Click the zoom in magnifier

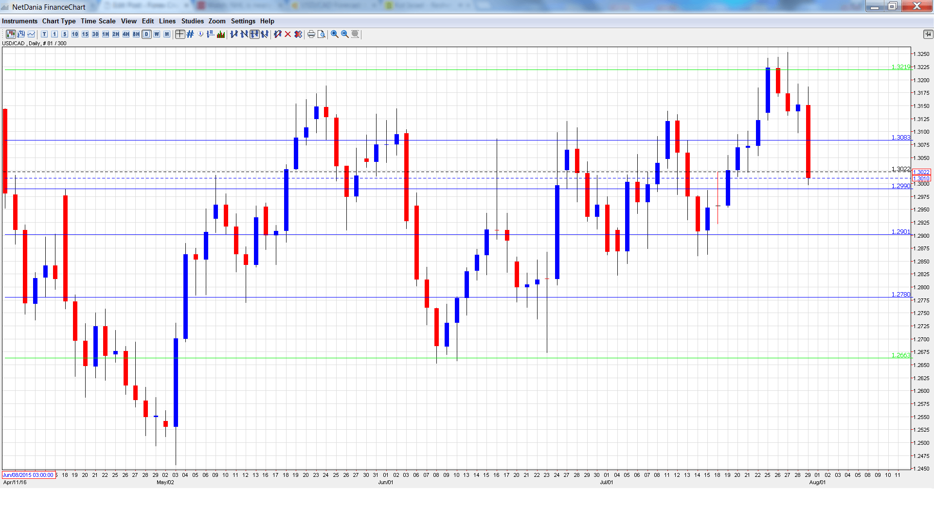335,34
